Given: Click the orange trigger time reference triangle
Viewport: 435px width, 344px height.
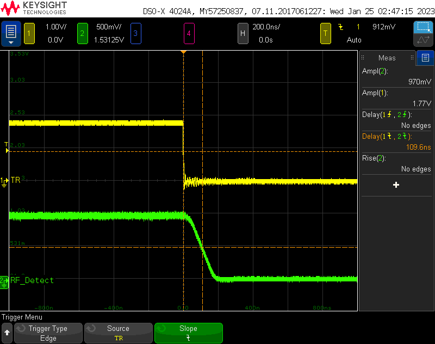Looking at the screenshot, I should (x=183, y=52).
